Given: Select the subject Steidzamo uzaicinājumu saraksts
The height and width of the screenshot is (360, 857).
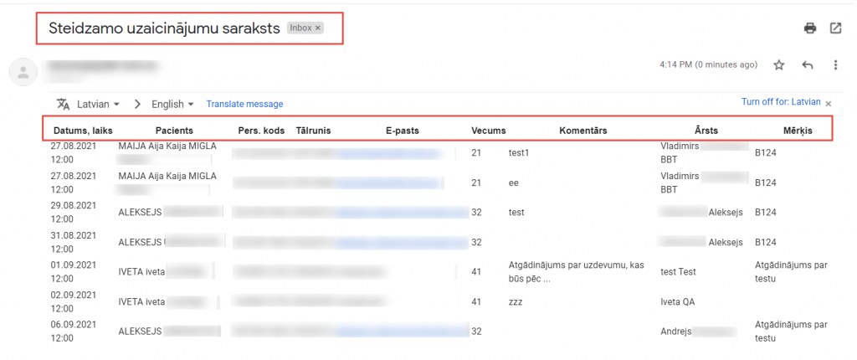Looking at the screenshot, I should click(164, 28).
